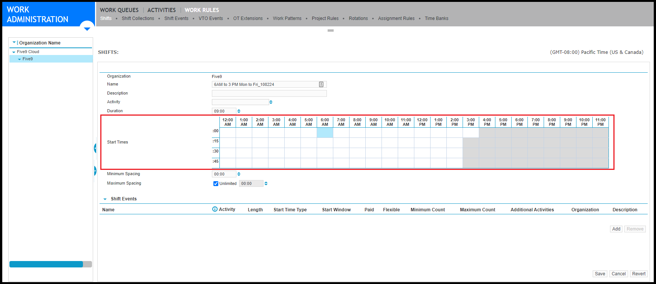Collapse the Shift Events section
This screenshot has height=284, width=656.
point(105,199)
